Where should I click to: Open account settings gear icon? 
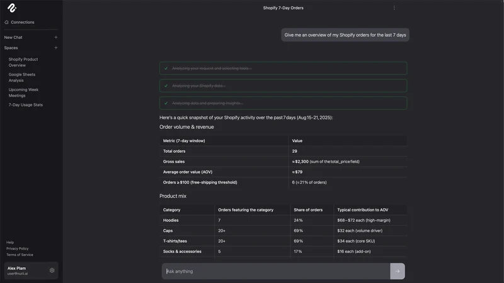pos(52,270)
